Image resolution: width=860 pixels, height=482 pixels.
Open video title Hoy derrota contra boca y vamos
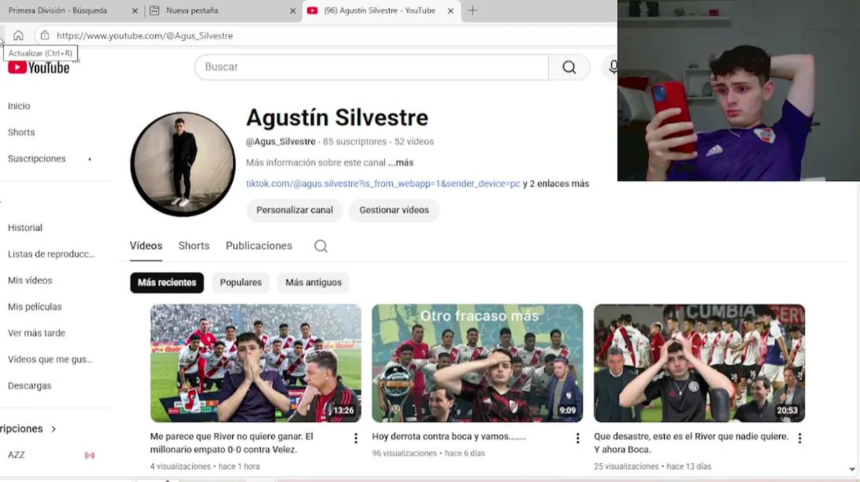[449, 436]
